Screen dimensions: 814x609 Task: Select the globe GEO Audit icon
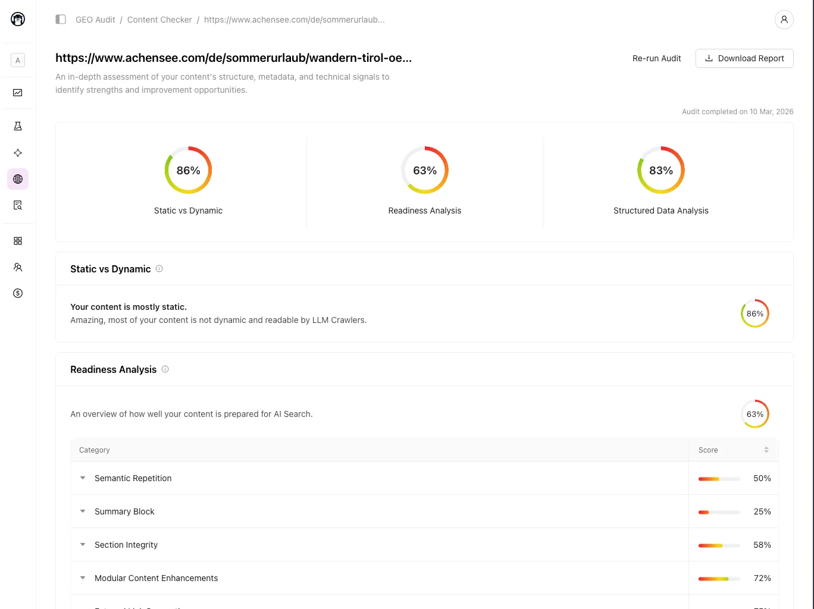pyautogui.click(x=18, y=179)
